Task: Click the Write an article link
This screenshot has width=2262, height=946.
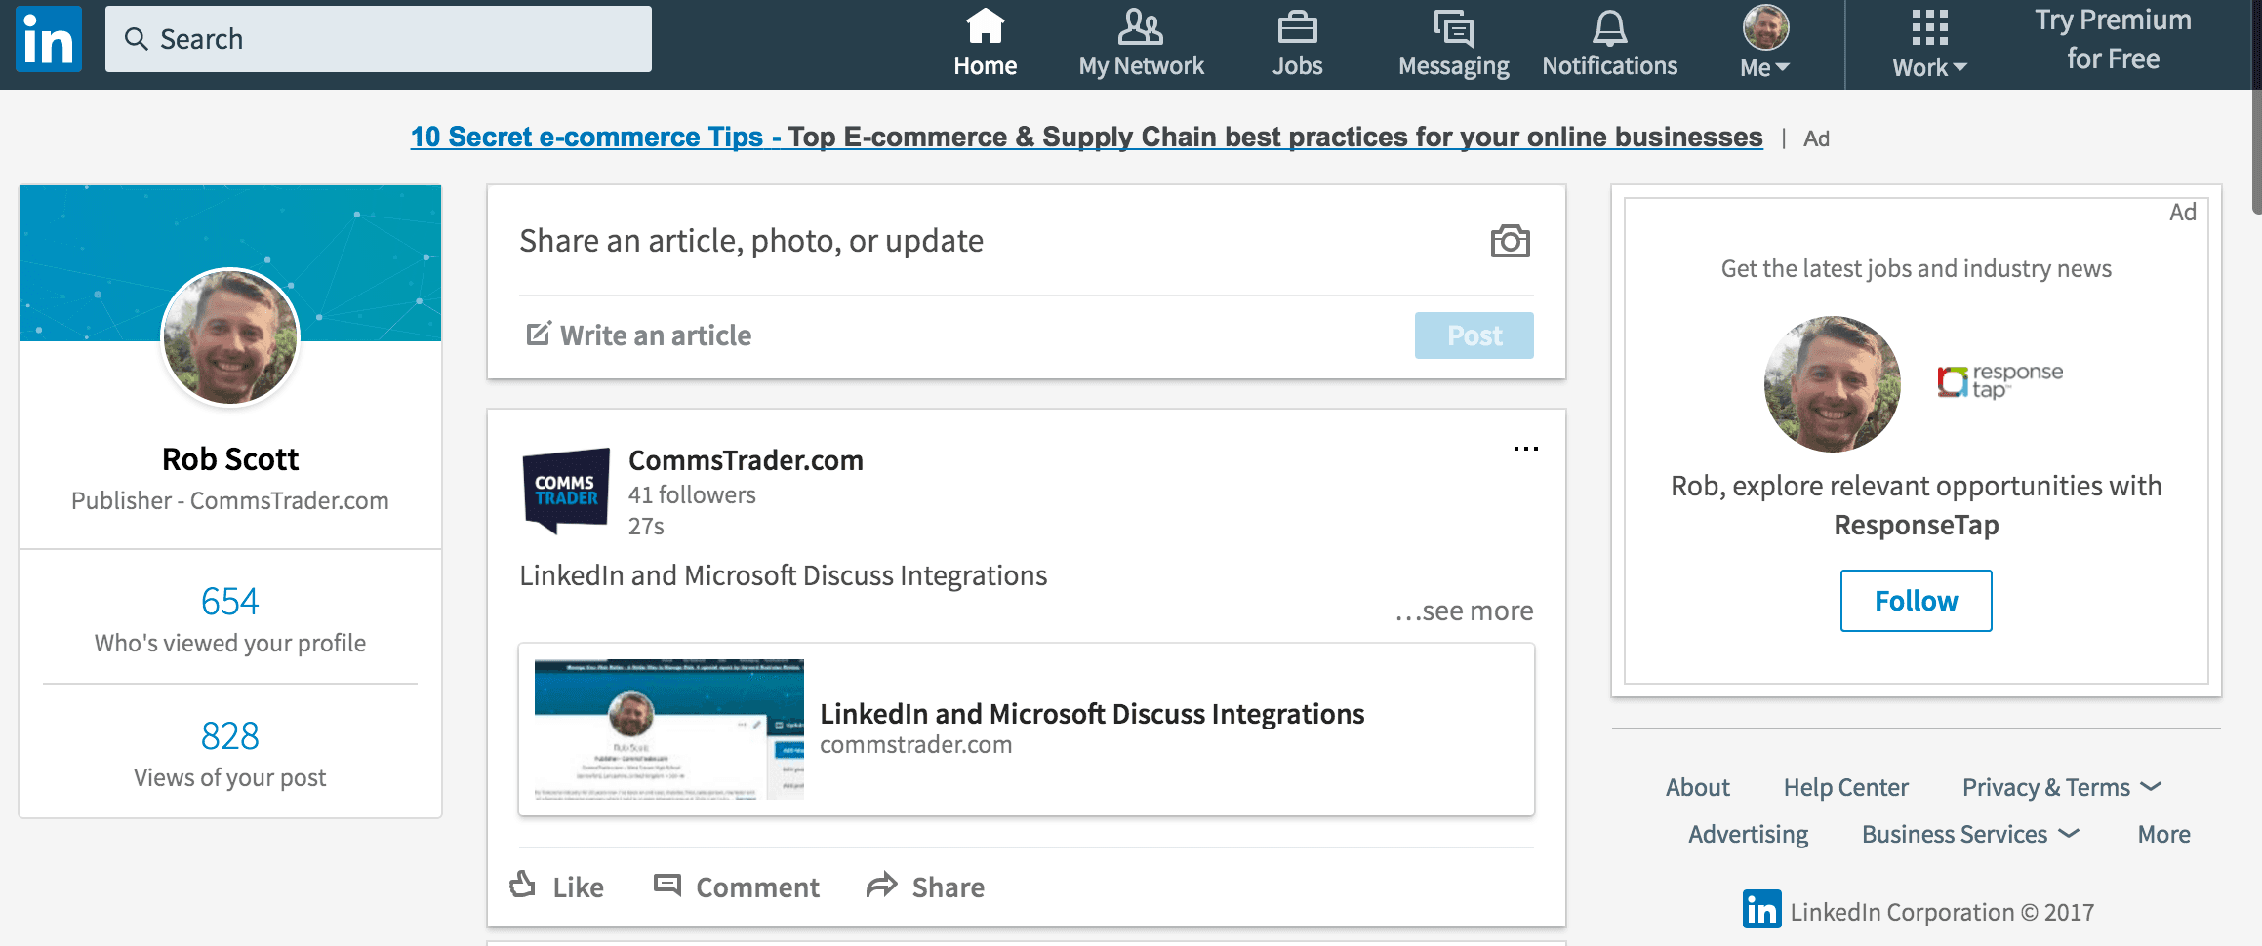Action: click(639, 335)
